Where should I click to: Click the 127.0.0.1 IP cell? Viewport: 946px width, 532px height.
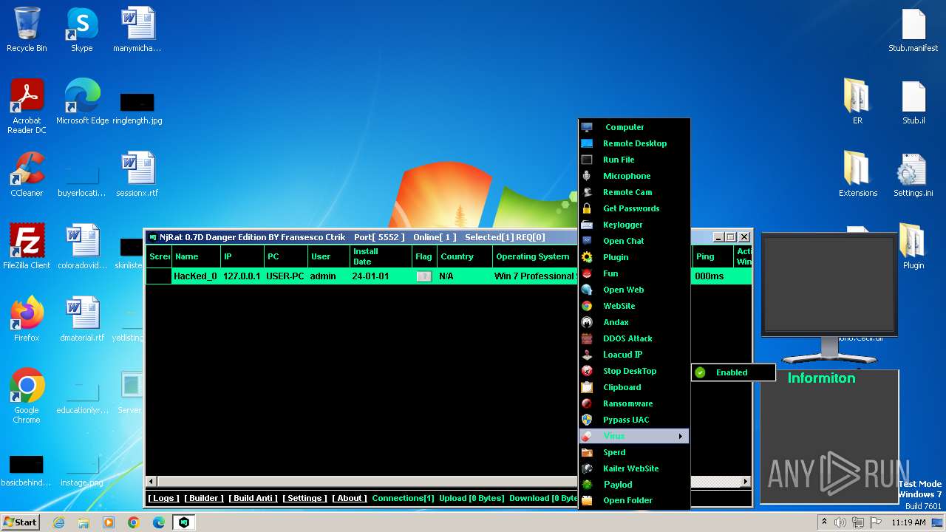click(x=242, y=276)
